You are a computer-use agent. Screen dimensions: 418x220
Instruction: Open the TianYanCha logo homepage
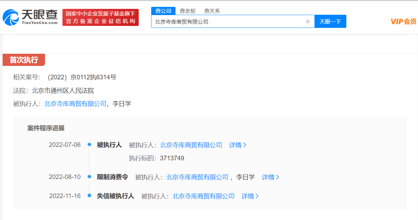(30, 17)
